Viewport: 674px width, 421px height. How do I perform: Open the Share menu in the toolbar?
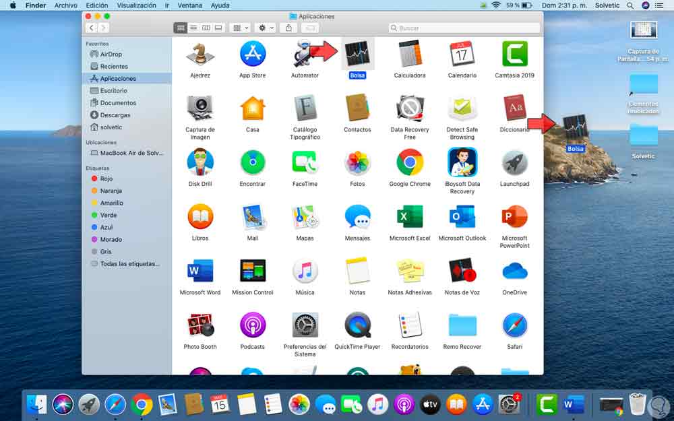tap(288, 28)
